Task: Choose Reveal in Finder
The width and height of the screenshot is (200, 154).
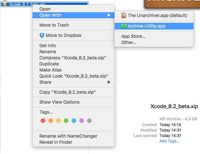Action: [74, 142]
